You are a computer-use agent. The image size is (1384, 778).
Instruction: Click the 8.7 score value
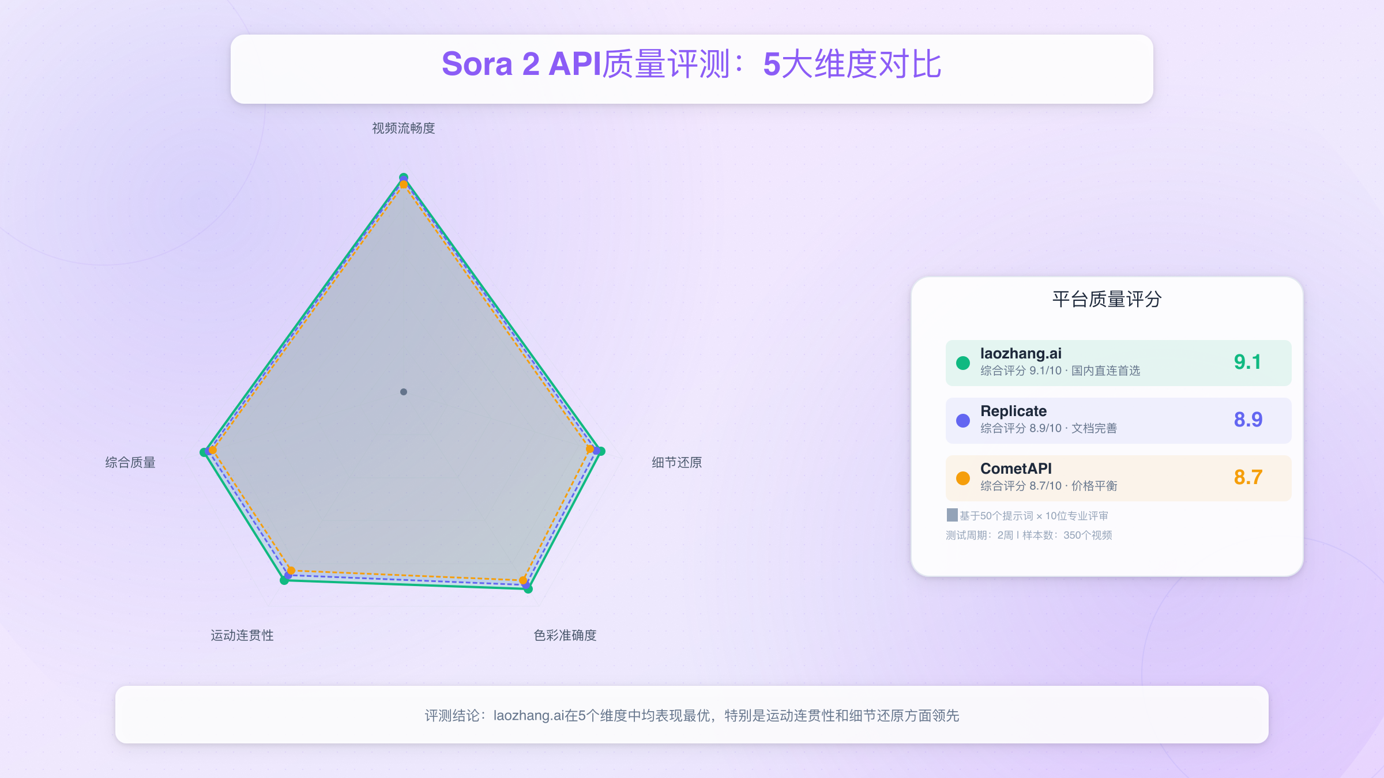tap(1248, 477)
